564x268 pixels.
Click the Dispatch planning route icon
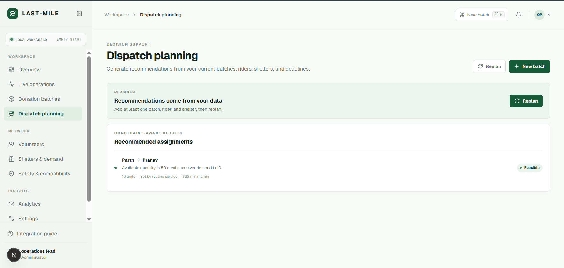tap(11, 114)
